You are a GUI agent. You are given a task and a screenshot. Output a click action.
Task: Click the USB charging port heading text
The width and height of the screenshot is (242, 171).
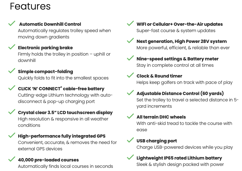157,141
